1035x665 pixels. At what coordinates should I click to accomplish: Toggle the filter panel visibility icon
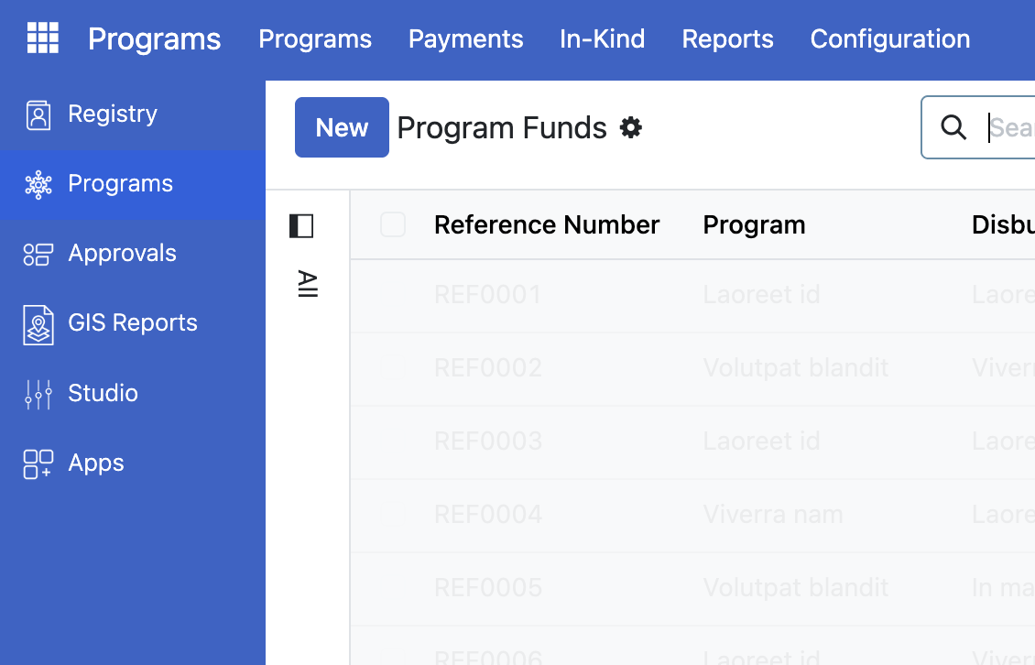tap(301, 225)
